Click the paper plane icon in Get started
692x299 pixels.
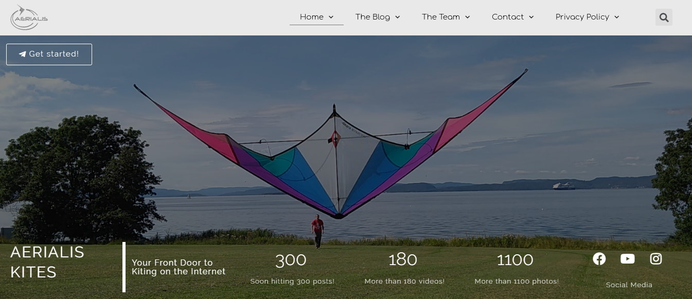(23, 54)
